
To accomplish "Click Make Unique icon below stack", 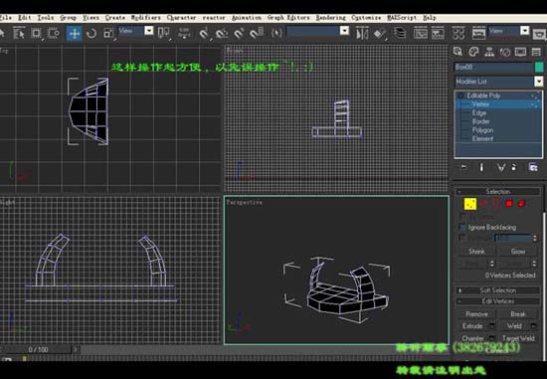I will pos(500,167).
